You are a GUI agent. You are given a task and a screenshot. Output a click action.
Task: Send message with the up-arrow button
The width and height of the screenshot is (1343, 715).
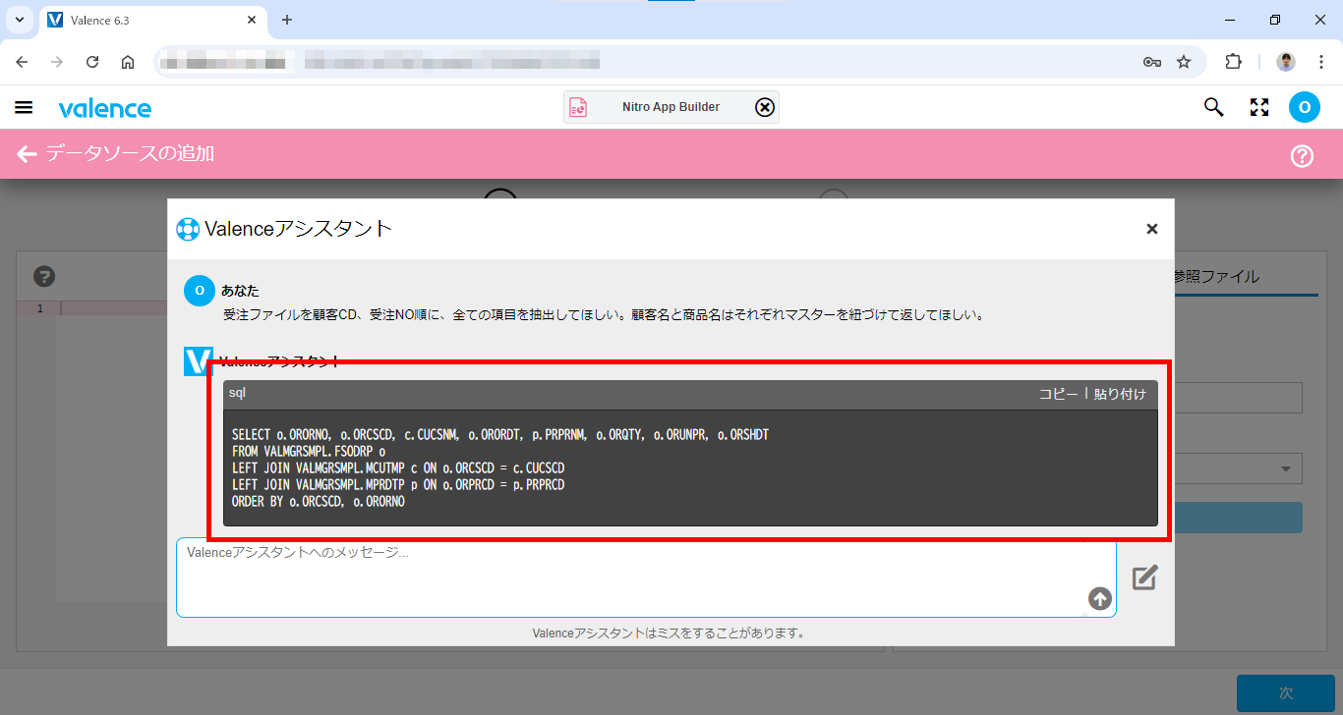(1099, 598)
